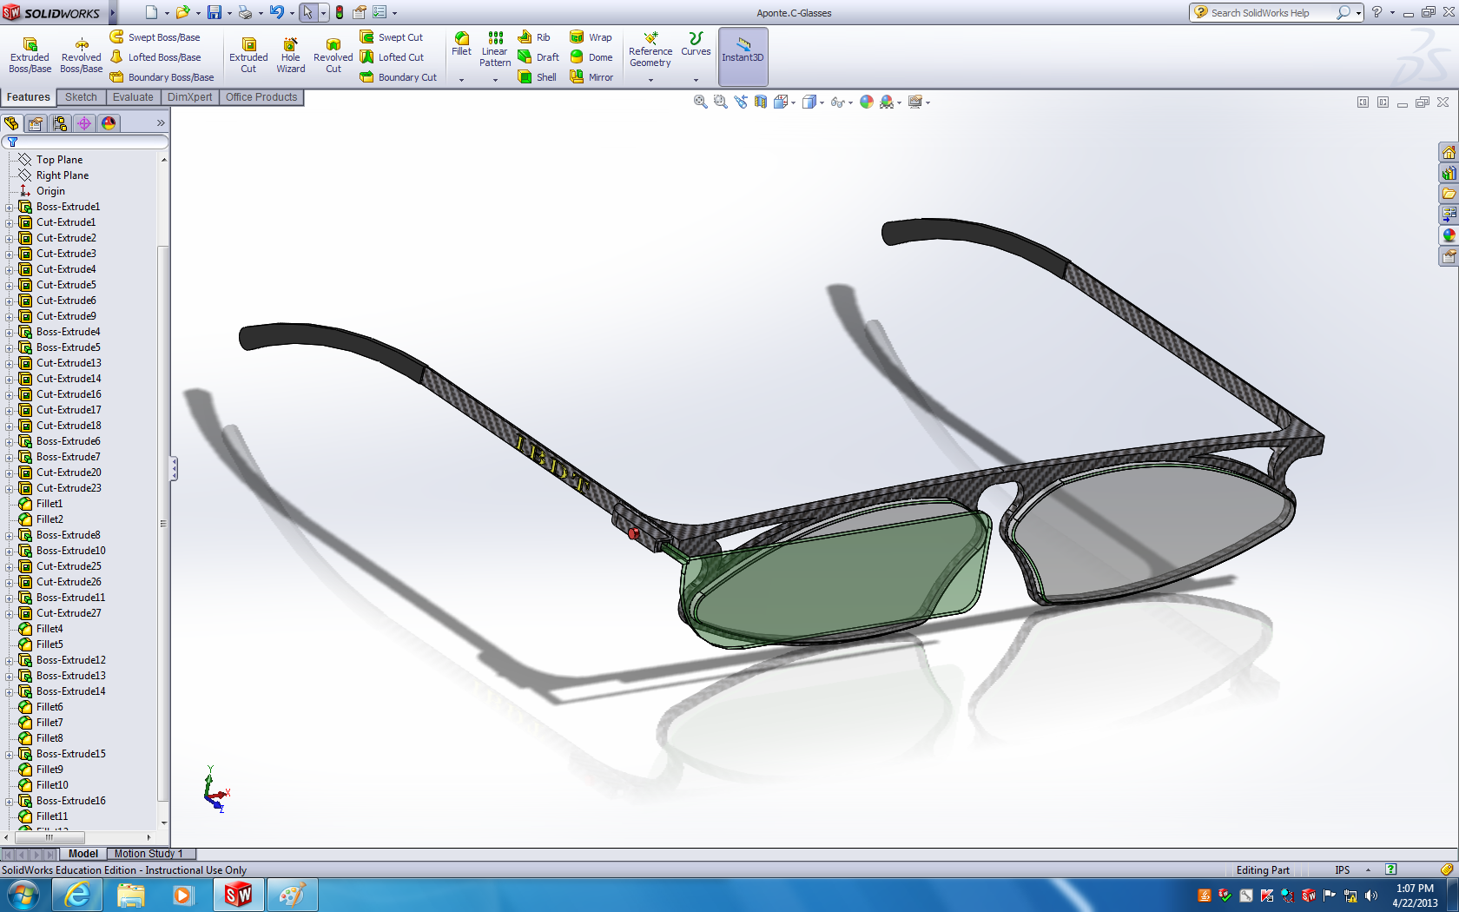Screen dimensions: 1459x912
Task: Open the Reference Geometry tool
Action: coord(650,50)
